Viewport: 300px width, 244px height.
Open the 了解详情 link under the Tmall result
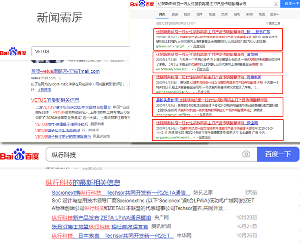[x=44, y=89]
